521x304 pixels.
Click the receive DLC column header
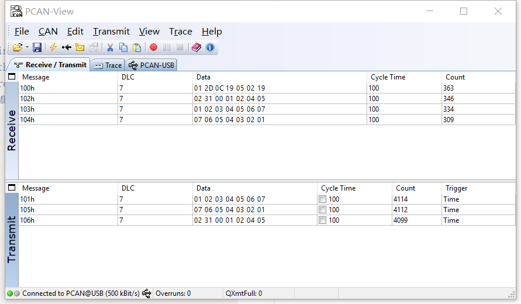[x=155, y=77]
